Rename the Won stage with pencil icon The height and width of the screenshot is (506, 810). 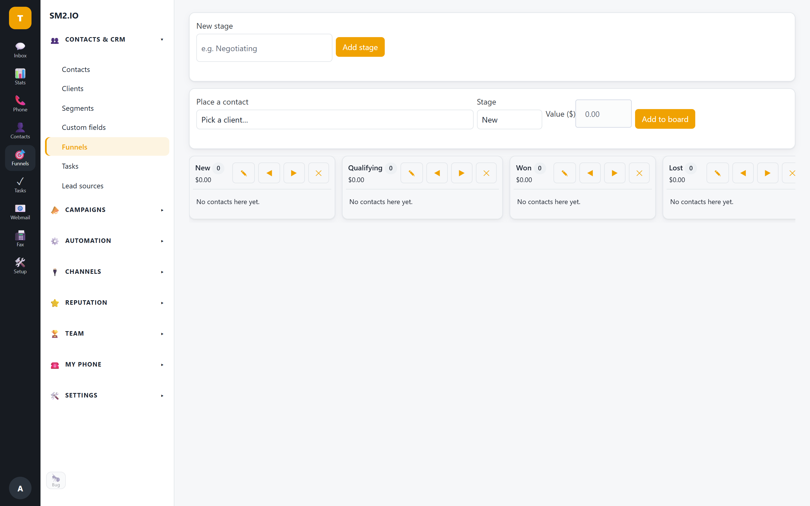(x=564, y=173)
